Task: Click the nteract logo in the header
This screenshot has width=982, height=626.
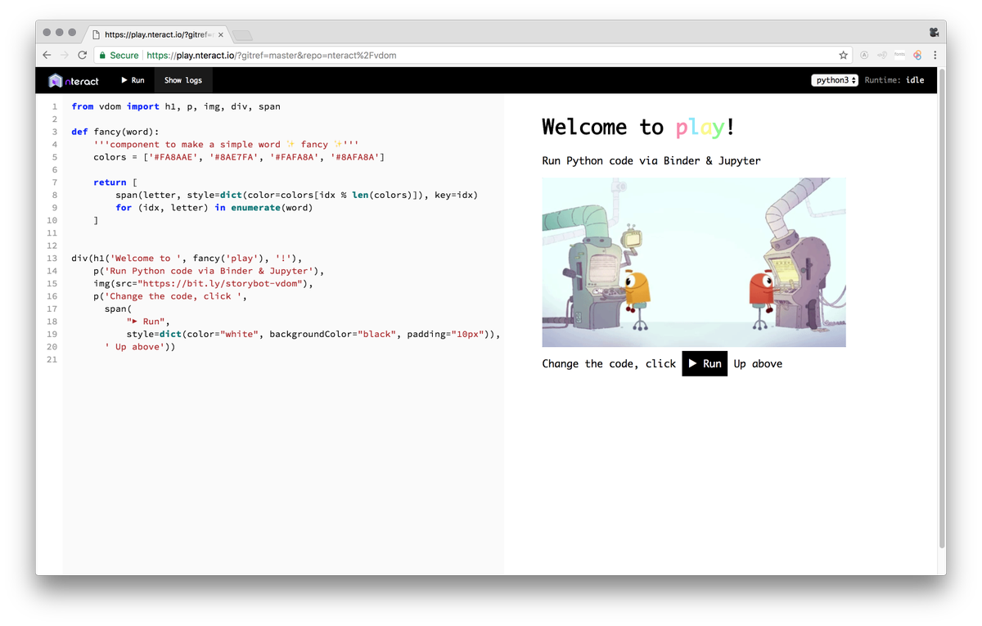Action: point(74,80)
